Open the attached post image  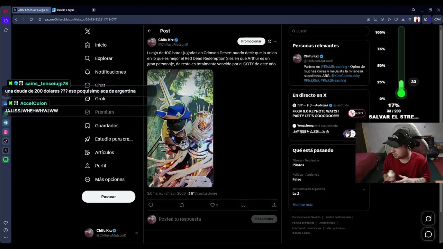[180, 128]
